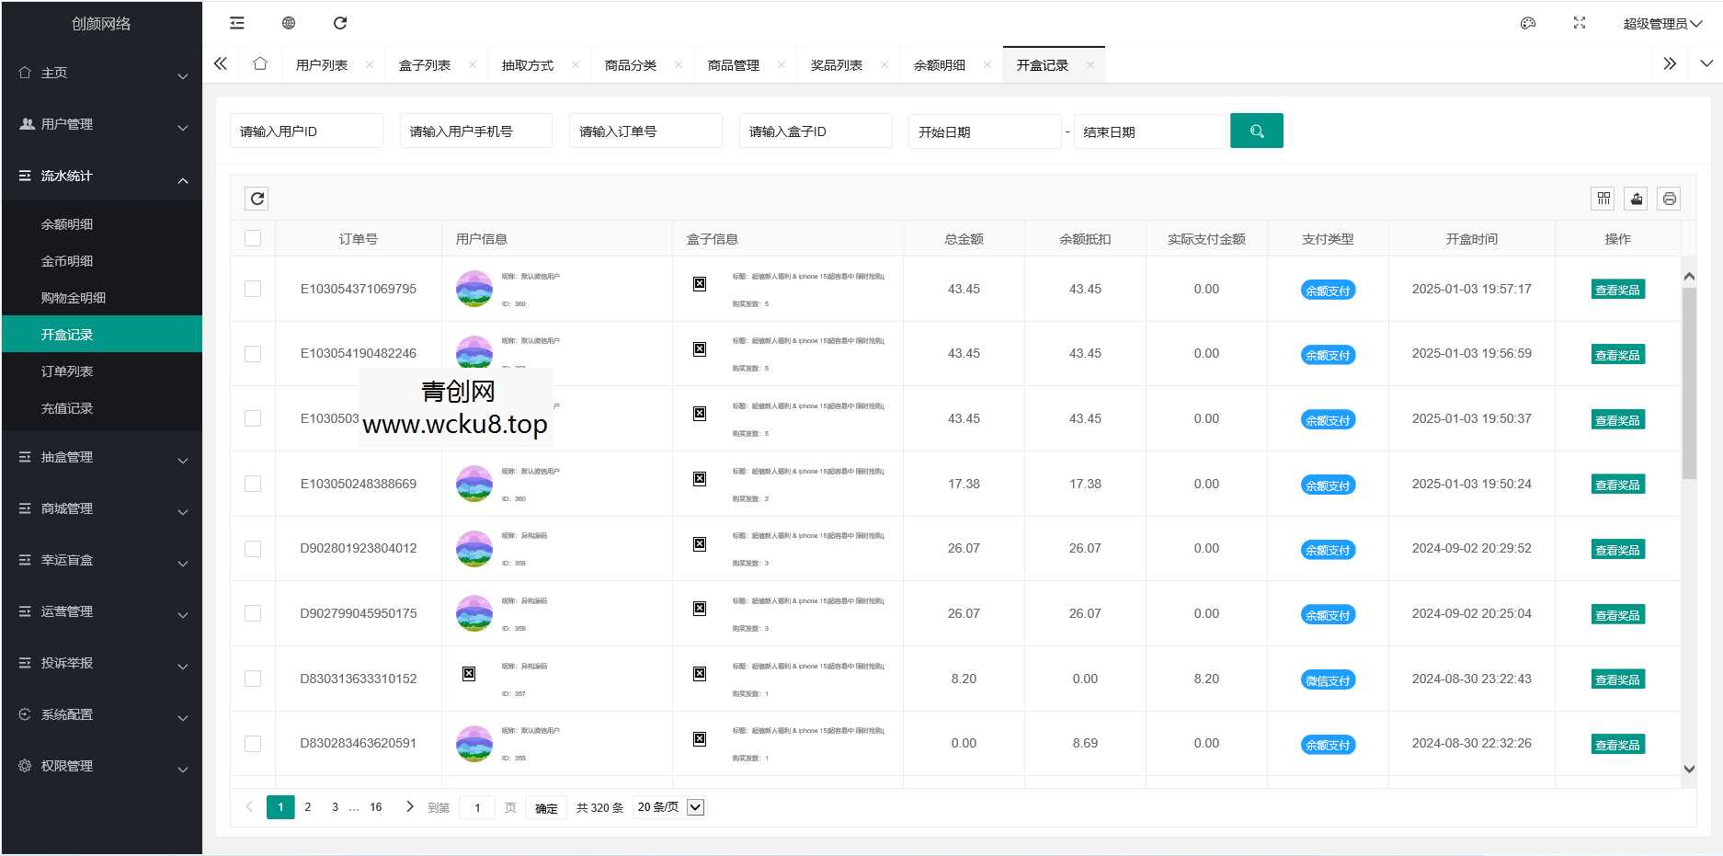Collapse the sidebar with the hamburger icon

pyautogui.click(x=236, y=23)
